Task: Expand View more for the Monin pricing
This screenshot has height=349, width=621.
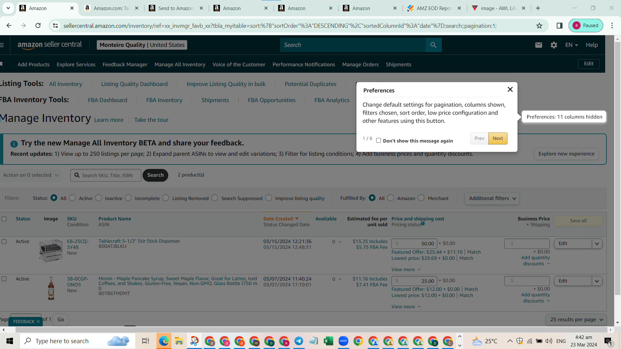Action: tap(406, 307)
